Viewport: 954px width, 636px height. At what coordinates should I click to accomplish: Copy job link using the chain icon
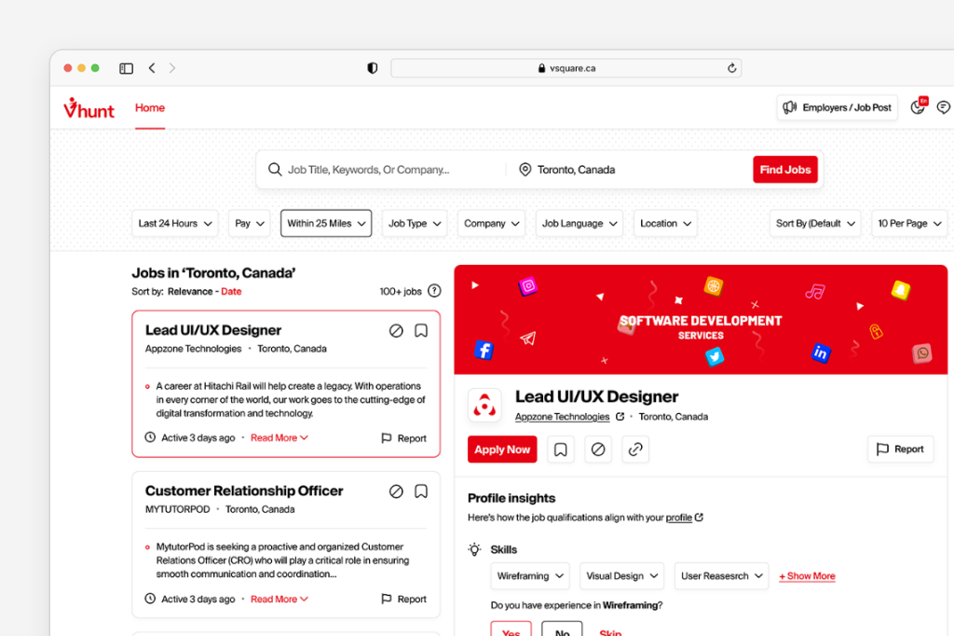[635, 449]
